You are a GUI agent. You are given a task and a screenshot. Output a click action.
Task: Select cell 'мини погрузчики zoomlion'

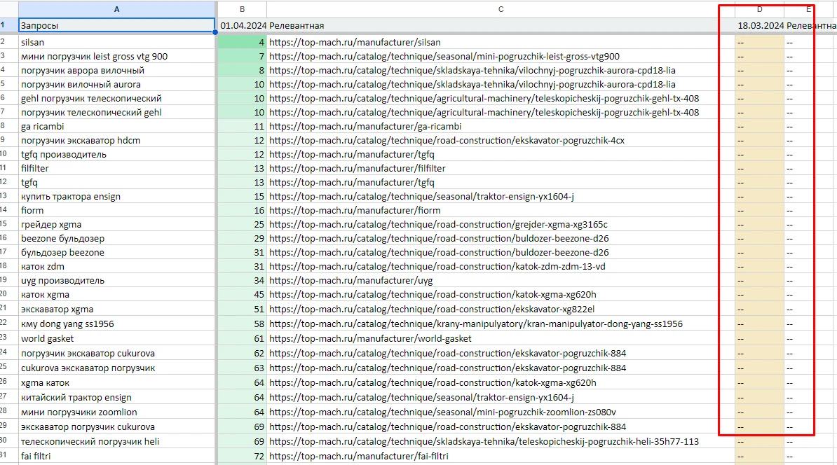coord(116,412)
